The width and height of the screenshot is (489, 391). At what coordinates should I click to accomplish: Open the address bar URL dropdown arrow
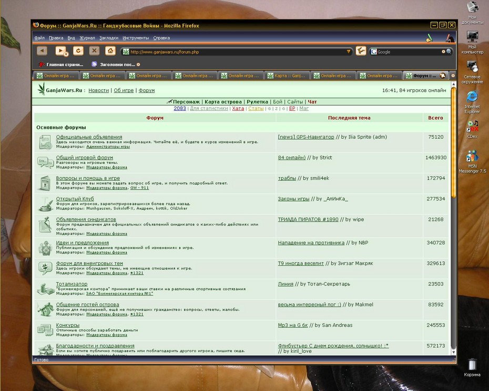coord(349,52)
